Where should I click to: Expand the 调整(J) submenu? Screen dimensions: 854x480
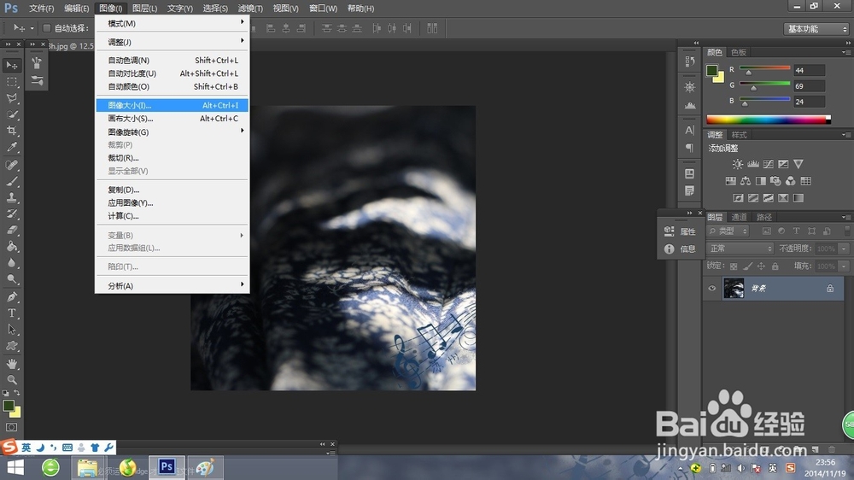pyautogui.click(x=173, y=42)
